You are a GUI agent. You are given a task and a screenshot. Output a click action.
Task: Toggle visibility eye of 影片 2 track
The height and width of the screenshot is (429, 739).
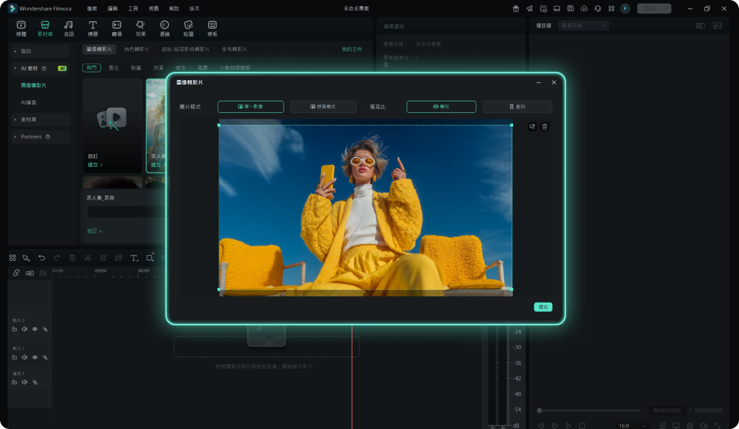[35, 329]
